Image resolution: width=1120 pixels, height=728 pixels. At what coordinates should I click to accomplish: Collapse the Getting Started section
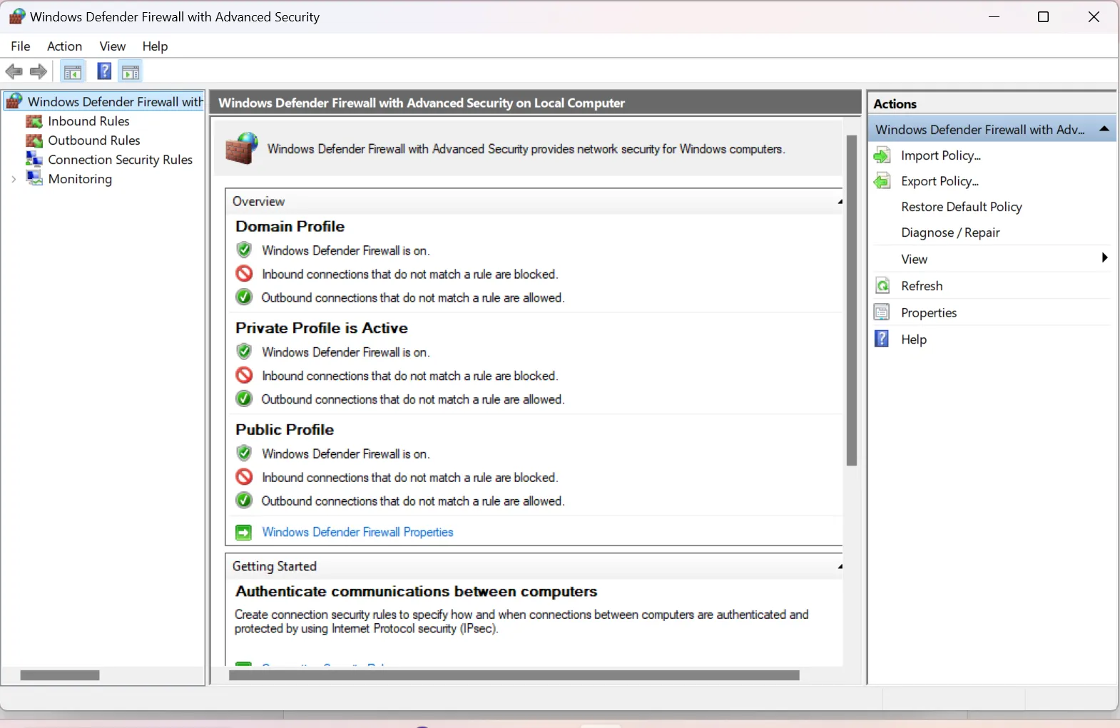point(840,567)
